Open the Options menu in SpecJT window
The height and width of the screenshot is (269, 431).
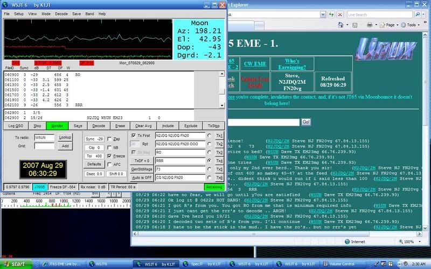click(x=9, y=194)
